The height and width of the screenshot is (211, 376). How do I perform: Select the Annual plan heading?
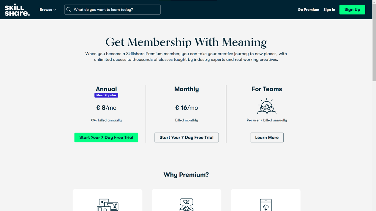(x=106, y=89)
